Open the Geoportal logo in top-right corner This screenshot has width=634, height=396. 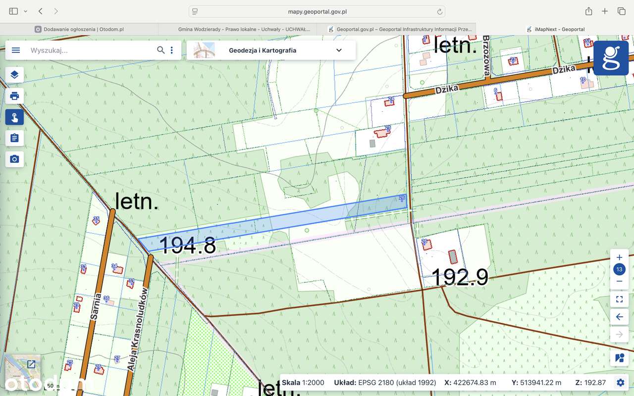[611, 58]
